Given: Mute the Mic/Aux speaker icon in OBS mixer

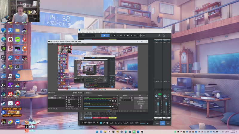Looking at the screenshot, I should click(113, 101).
